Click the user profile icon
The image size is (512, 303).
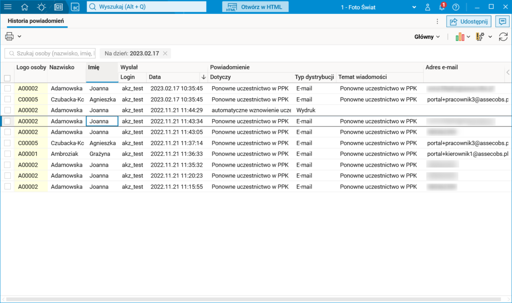[x=428, y=7]
